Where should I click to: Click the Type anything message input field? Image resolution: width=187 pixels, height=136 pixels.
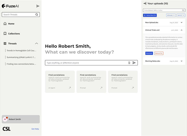click(x=86, y=63)
